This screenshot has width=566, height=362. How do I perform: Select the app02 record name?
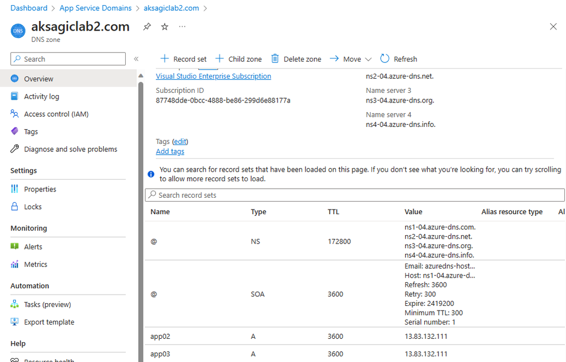click(160, 337)
